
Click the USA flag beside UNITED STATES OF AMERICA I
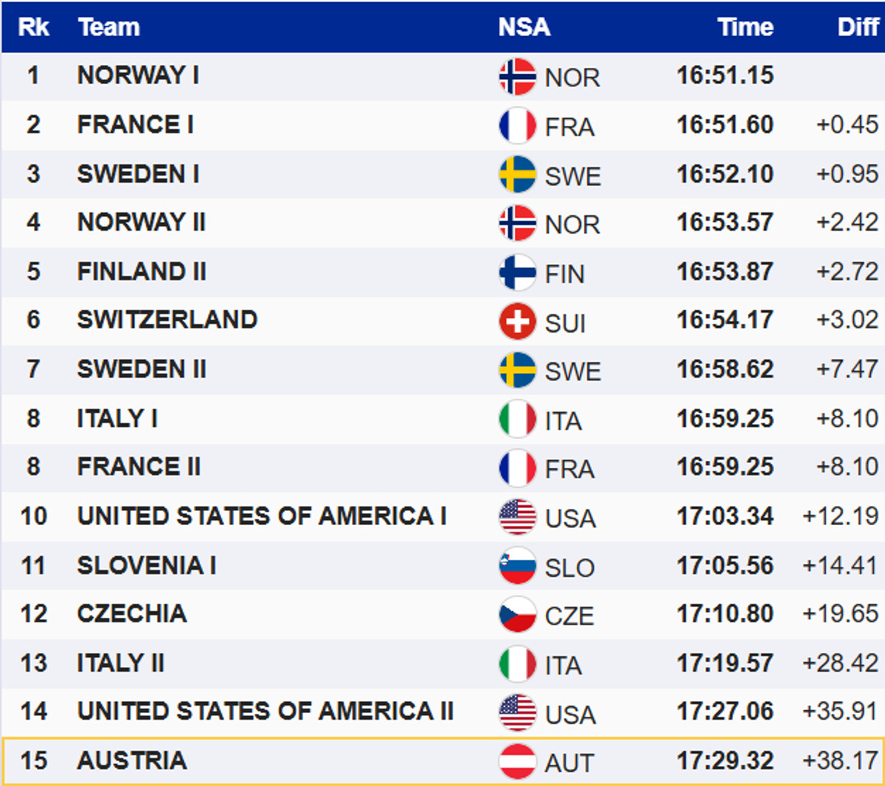coord(517,517)
